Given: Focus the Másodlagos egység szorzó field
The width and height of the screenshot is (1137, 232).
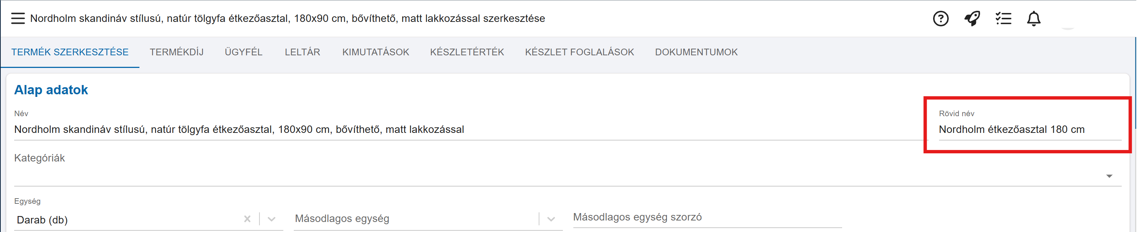Looking at the screenshot, I should coord(707,217).
